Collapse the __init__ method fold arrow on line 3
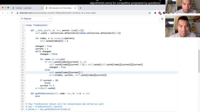The width and height of the screenshot is (200, 112). coord(25,30)
